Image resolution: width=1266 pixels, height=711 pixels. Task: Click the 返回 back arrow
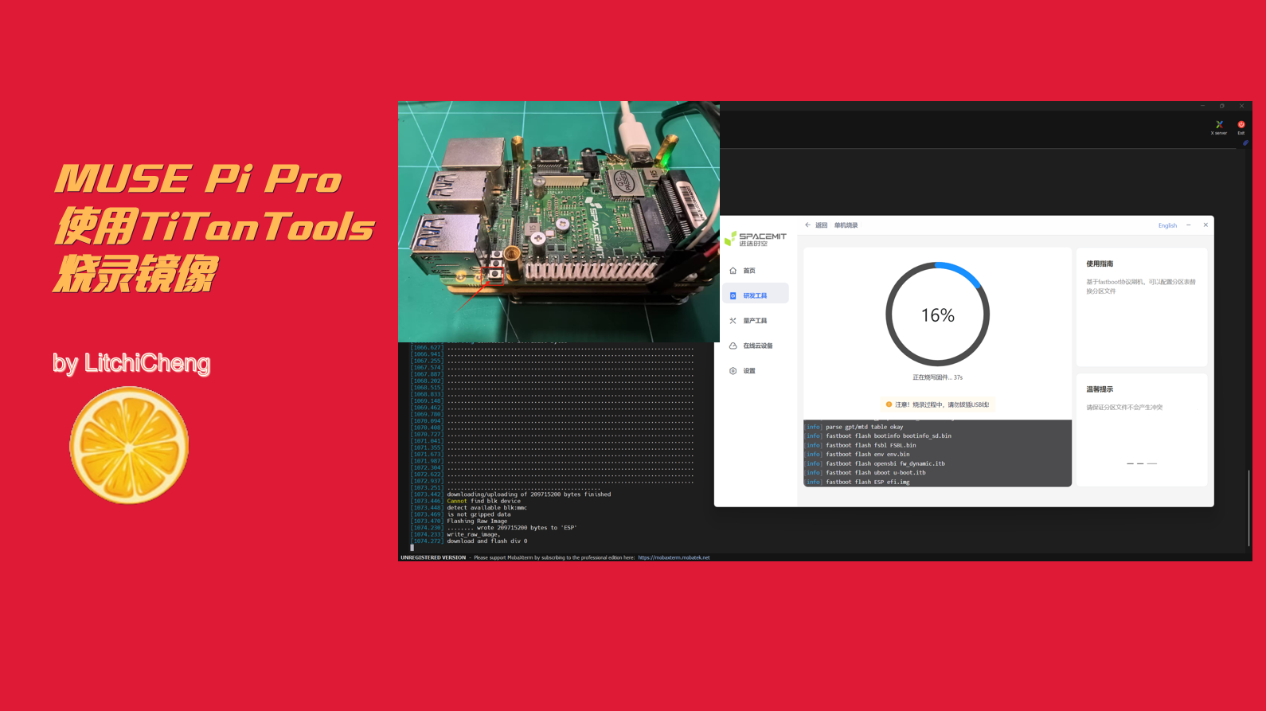tap(807, 225)
